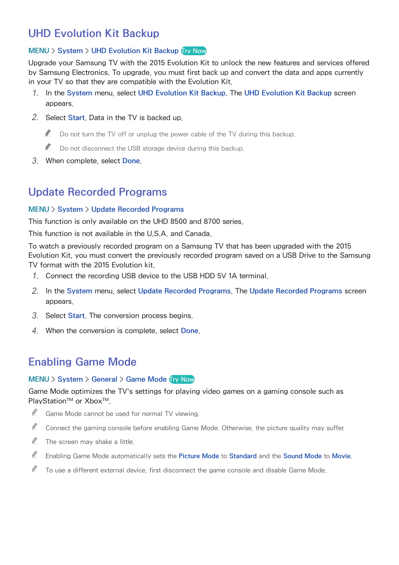
Task: Click 'Connect the recording USB device' step text
Action: point(157,276)
